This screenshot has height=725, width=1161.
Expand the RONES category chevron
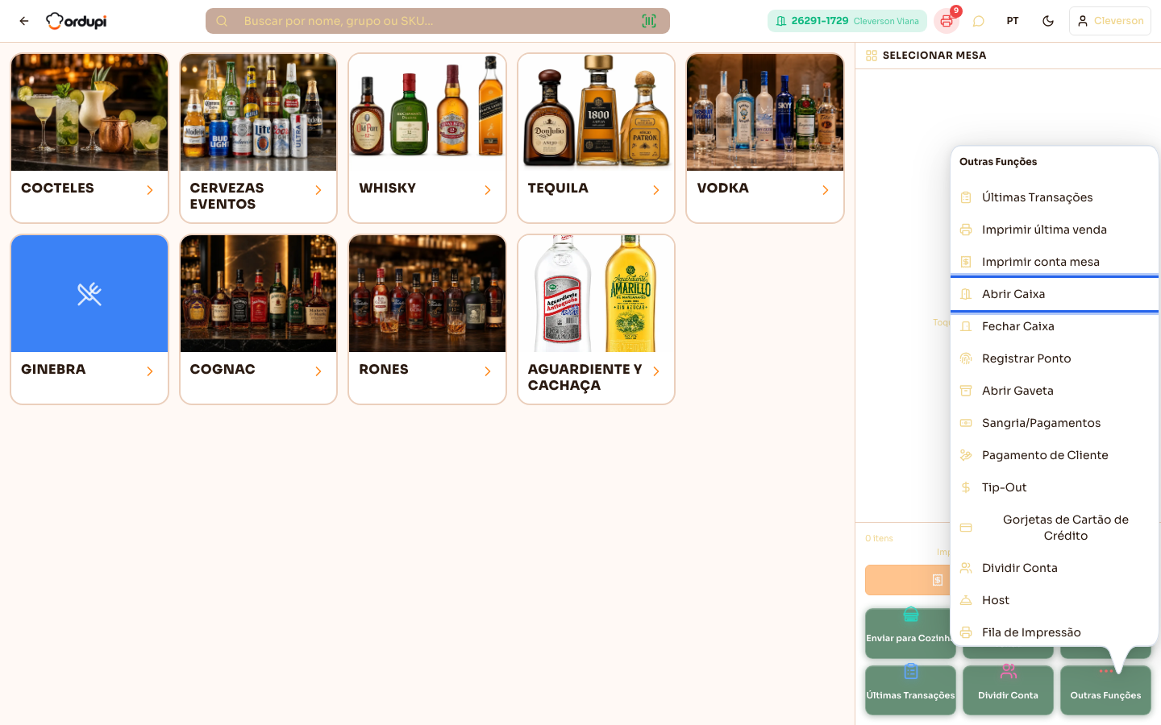point(488,371)
